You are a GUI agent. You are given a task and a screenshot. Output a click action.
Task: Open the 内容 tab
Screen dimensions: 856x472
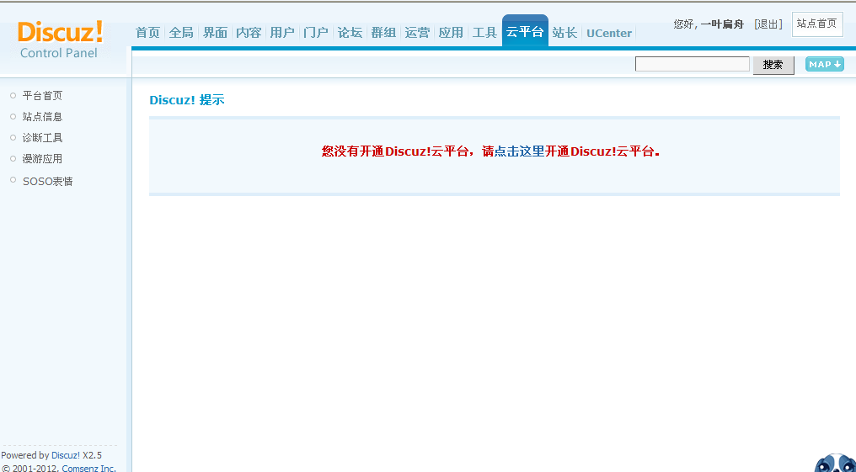pyautogui.click(x=249, y=33)
